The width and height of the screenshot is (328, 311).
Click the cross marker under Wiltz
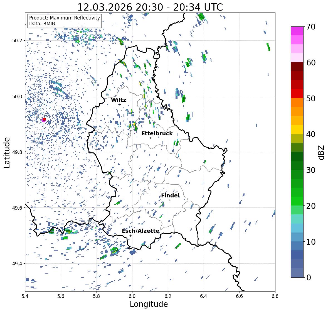[x=120, y=104]
